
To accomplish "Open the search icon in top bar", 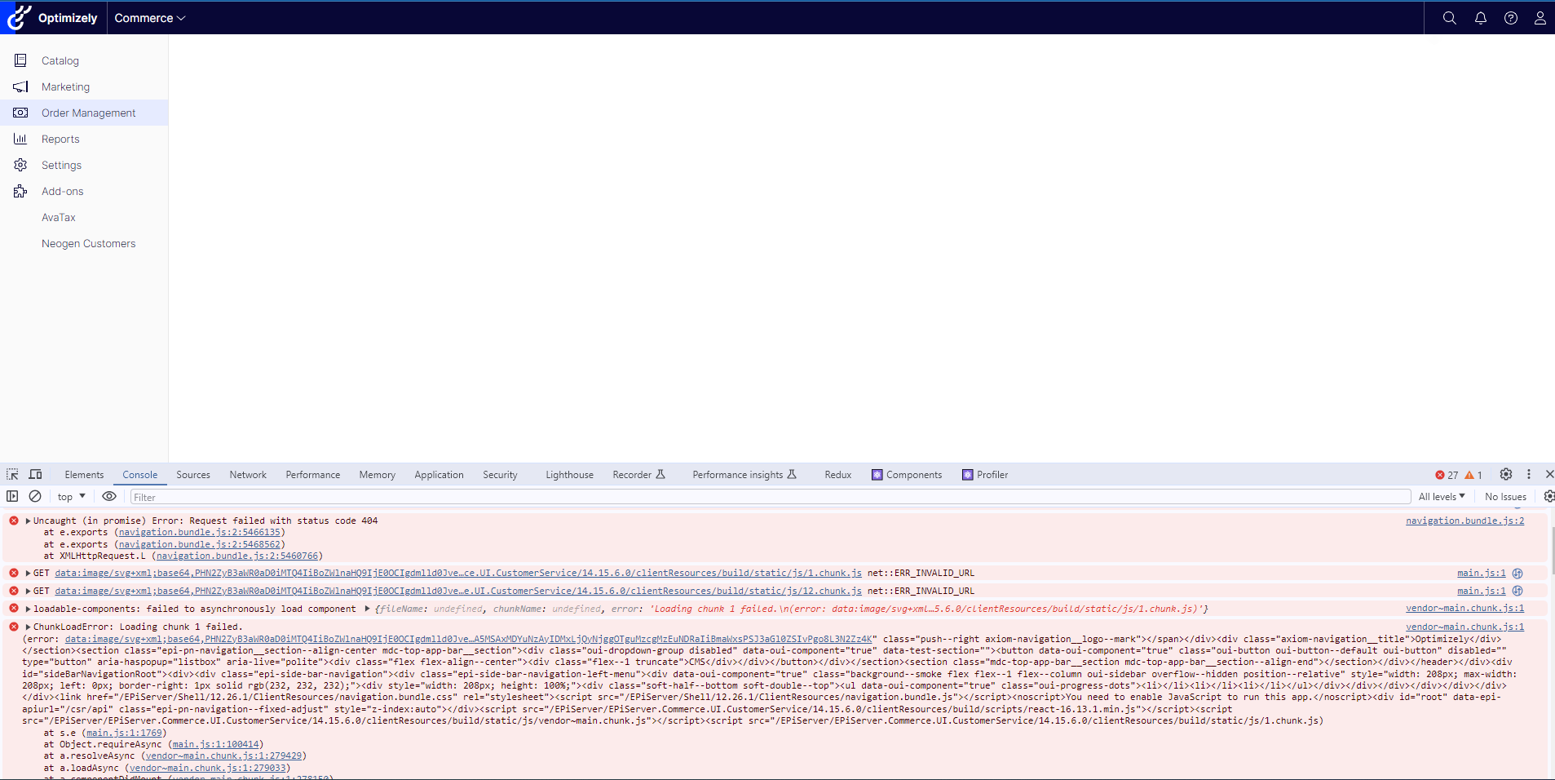I will pos(1449,18).
